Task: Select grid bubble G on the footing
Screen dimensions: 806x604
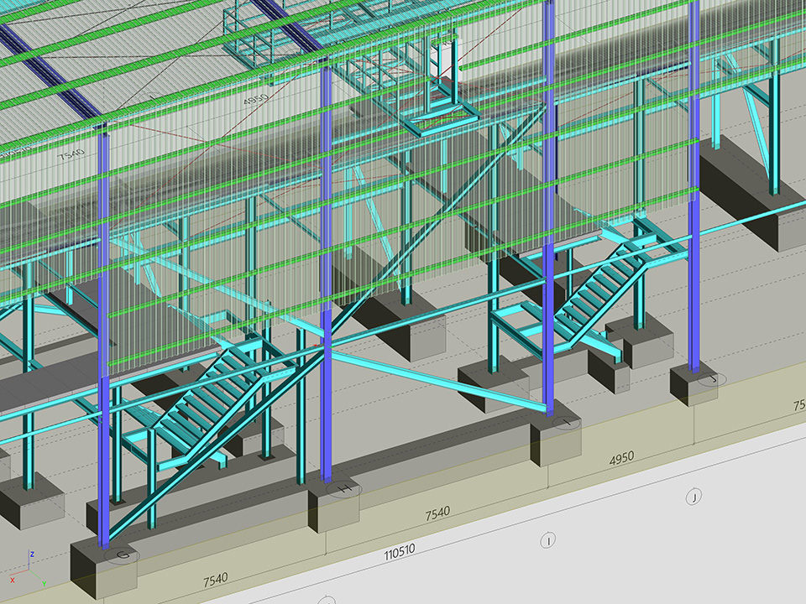Action: click(123, 555)
